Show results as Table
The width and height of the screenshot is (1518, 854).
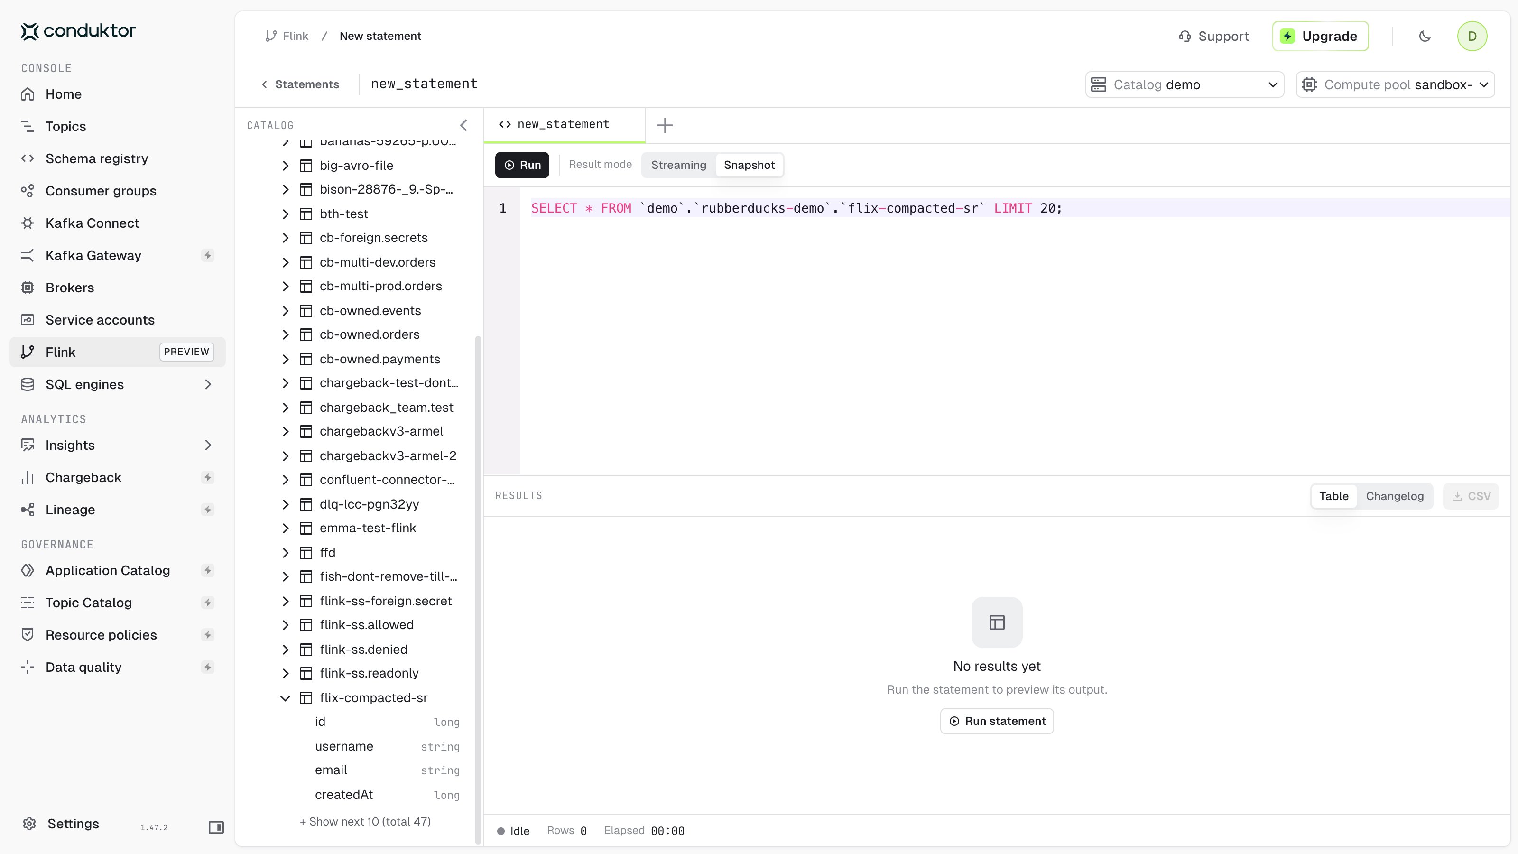(x=1333, y=496)
